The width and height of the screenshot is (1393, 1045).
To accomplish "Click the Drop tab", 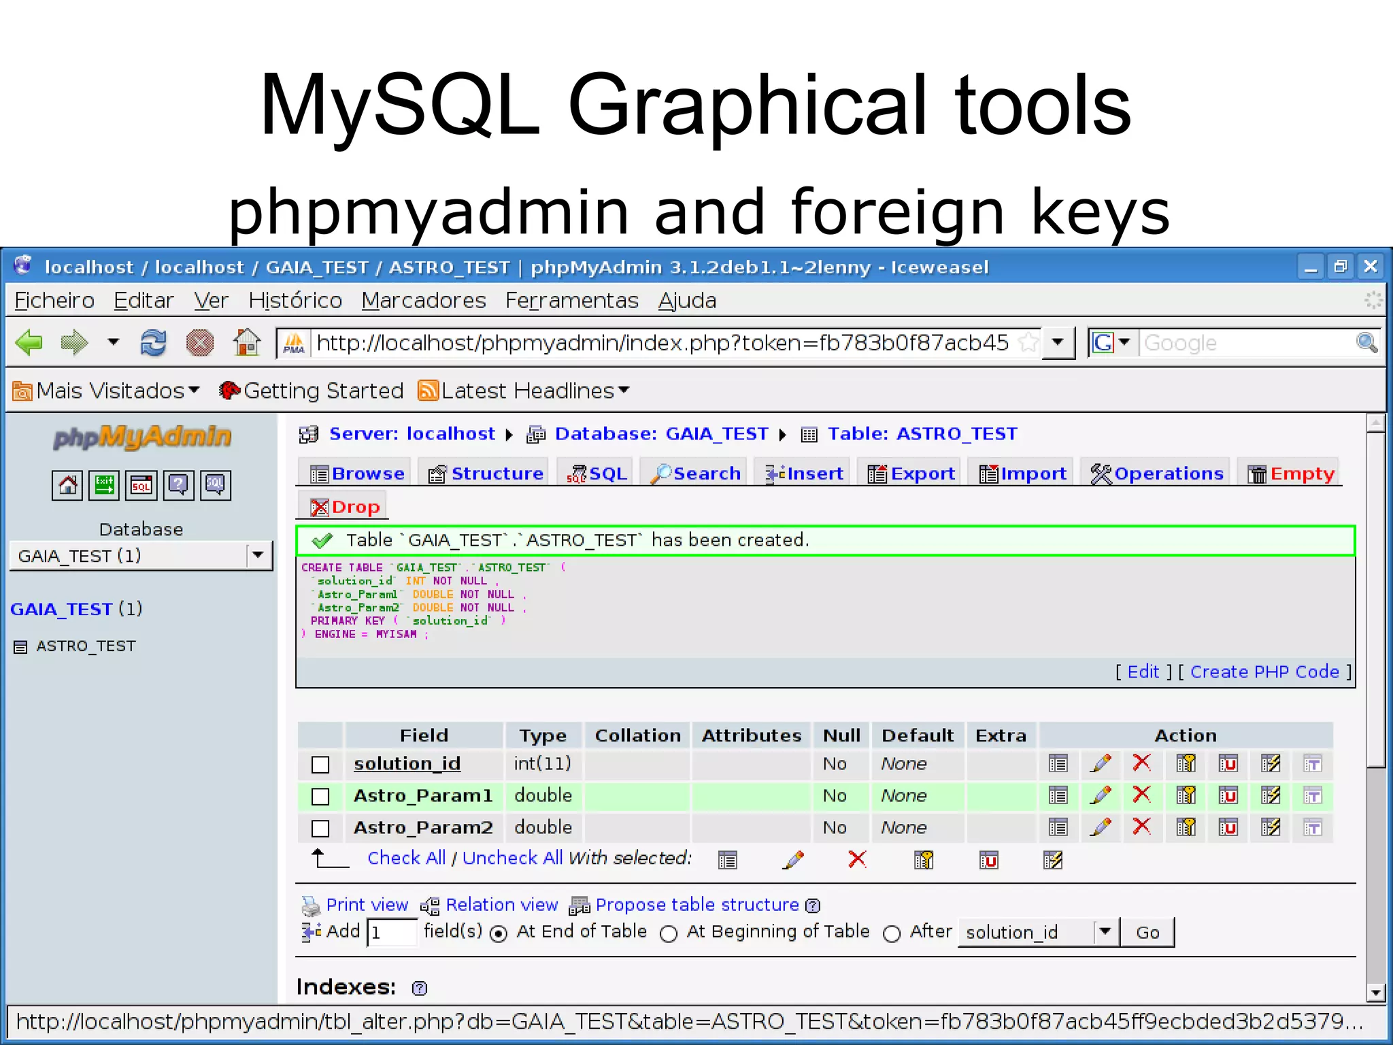I will click(344, 507).
